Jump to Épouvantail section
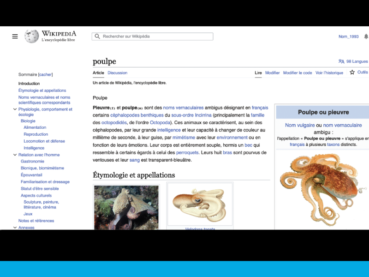 (x=31, y=175)
